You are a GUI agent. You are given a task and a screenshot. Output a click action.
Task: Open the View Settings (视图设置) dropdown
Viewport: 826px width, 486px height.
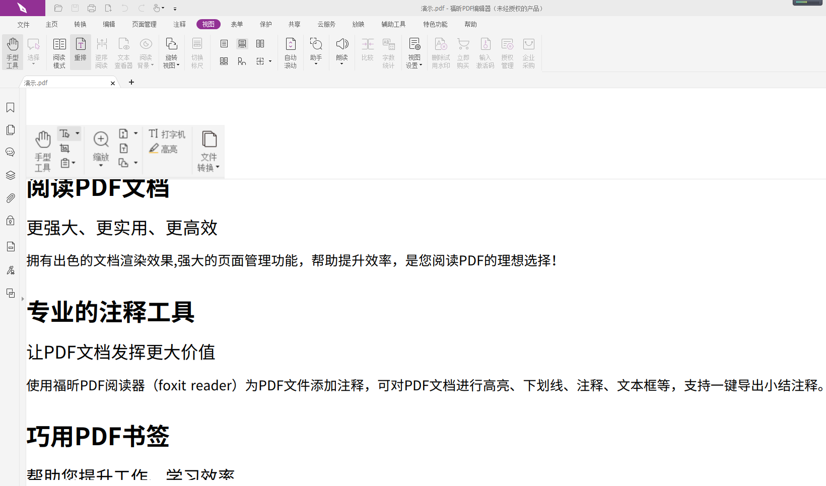click(x=414, y=52)
